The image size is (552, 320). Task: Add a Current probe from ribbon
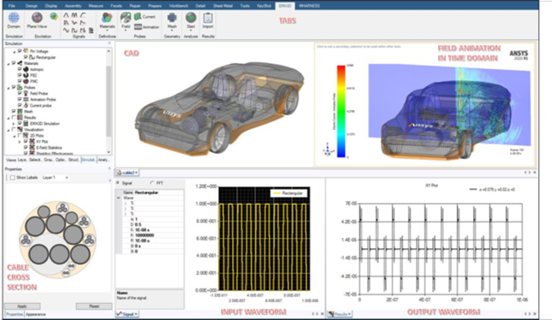tap(145, 17)
